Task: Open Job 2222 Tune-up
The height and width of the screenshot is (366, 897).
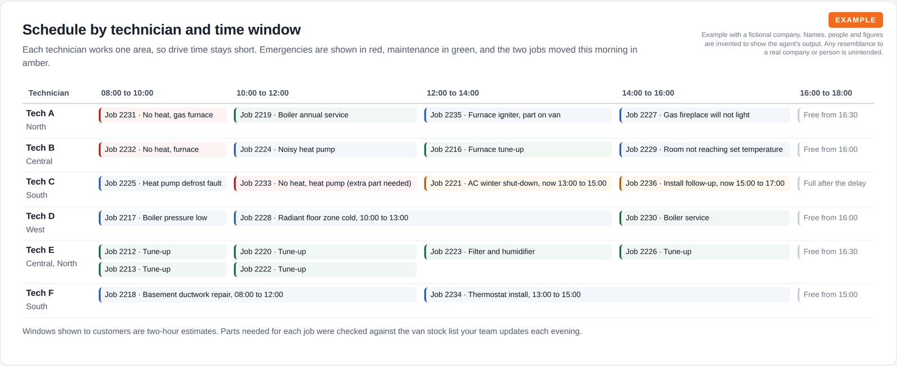Action: tap(325, 269)
